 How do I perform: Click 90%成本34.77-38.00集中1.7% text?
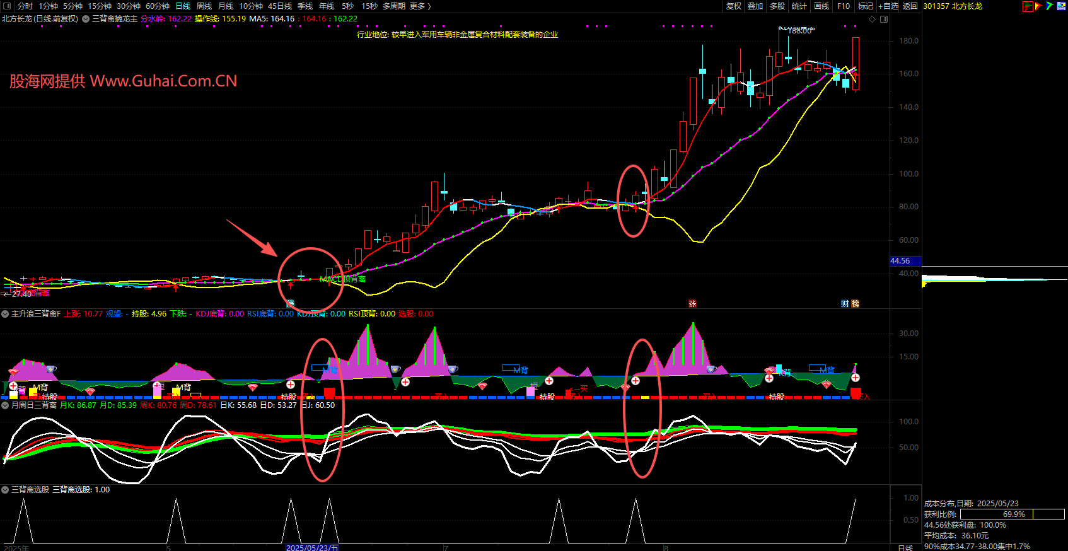tap(977, 547)
